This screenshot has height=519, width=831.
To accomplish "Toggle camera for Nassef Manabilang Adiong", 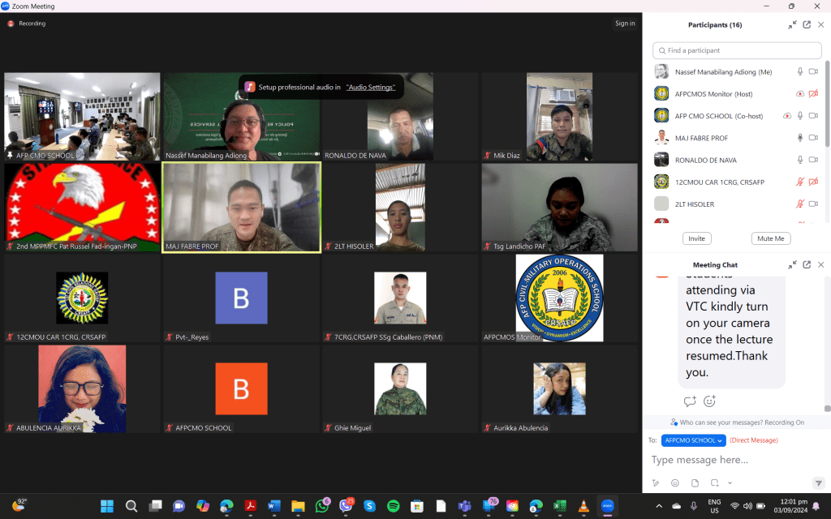I will pos(814,72).
